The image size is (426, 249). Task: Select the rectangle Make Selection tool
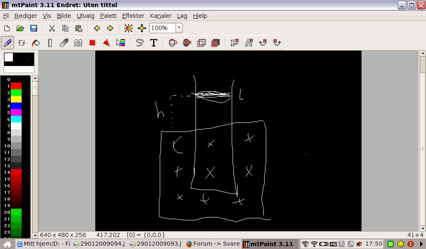pos(92,43)
